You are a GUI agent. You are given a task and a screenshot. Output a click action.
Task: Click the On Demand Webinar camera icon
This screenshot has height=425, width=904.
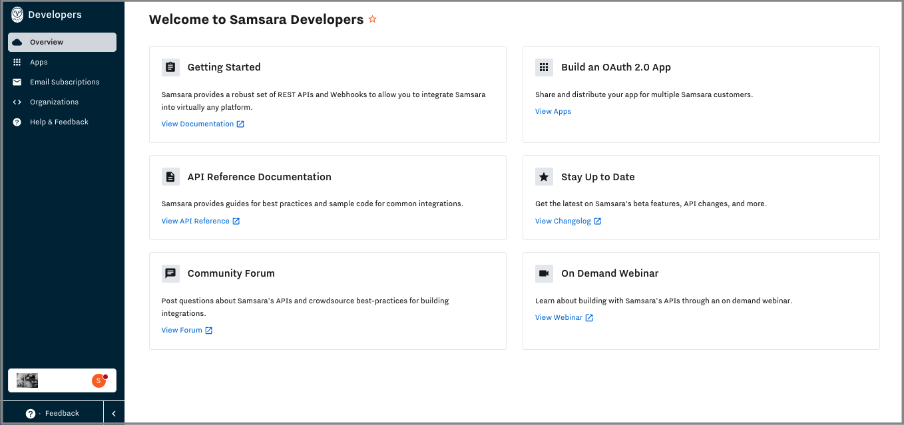tap(544, 273)
